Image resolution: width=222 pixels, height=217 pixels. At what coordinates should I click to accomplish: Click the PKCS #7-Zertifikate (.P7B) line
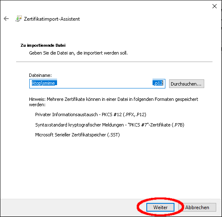110,125
